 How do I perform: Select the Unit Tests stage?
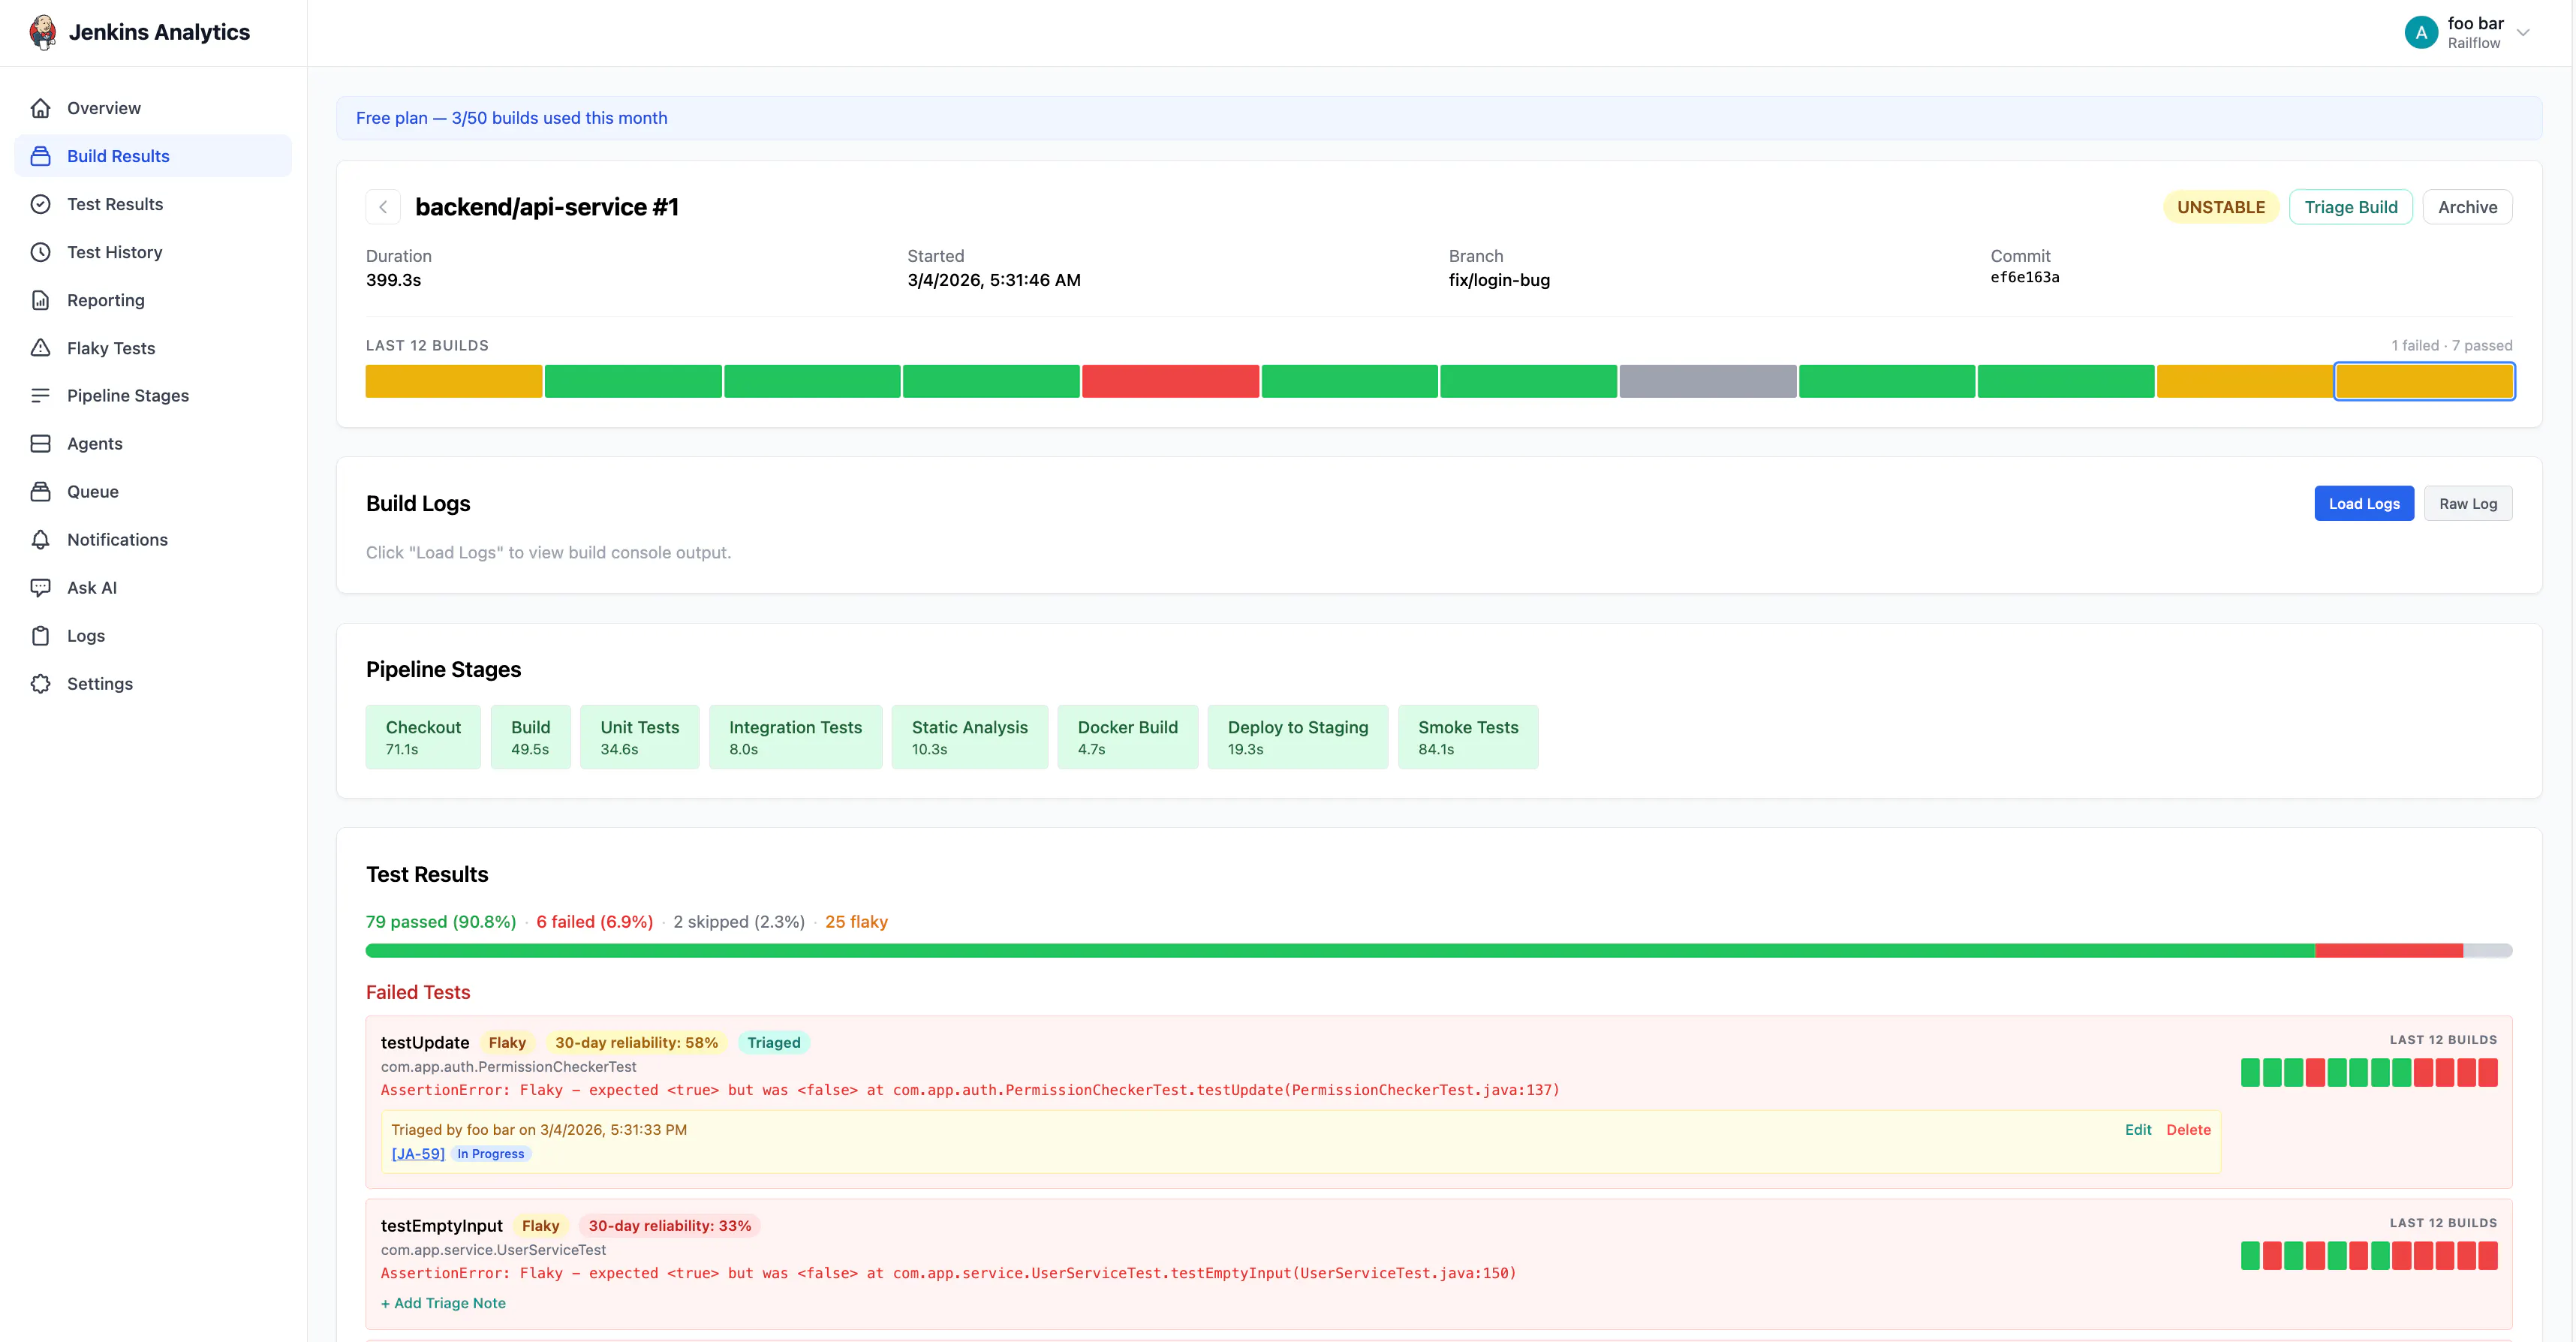639,737
